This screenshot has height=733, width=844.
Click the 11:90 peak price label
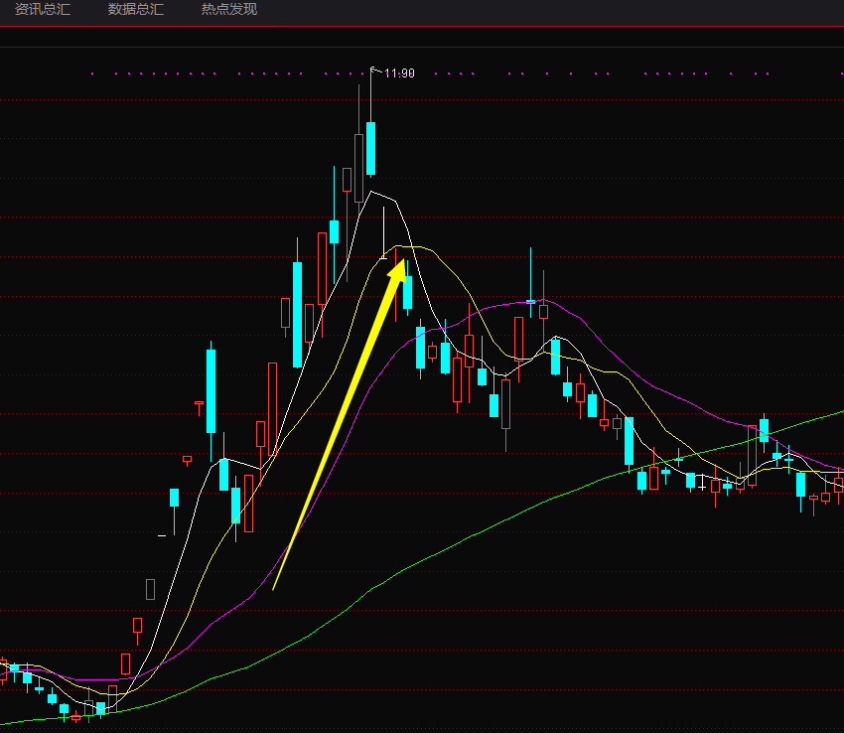point(399,73)
